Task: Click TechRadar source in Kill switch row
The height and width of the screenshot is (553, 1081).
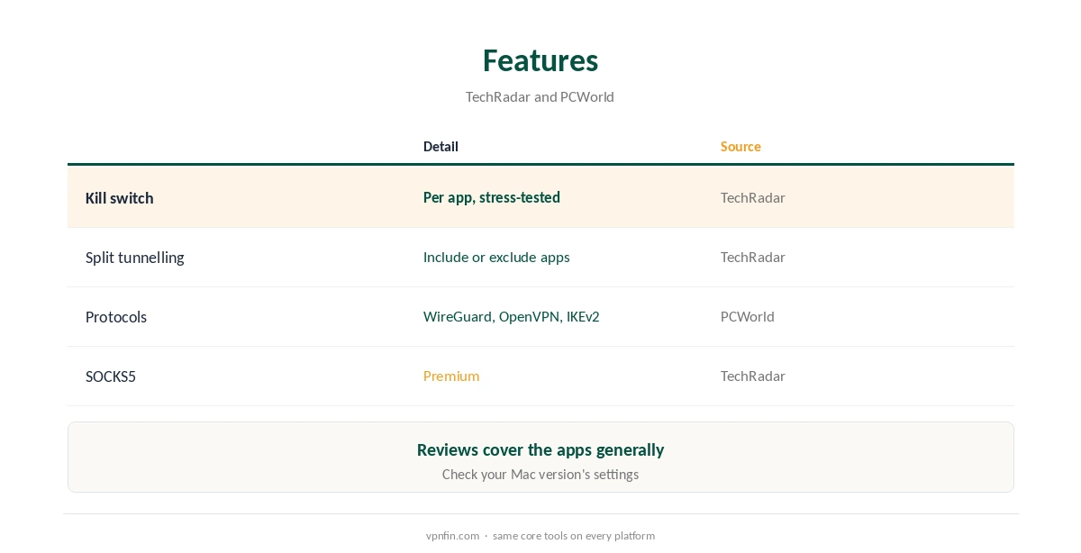Action: click(753, 198)
